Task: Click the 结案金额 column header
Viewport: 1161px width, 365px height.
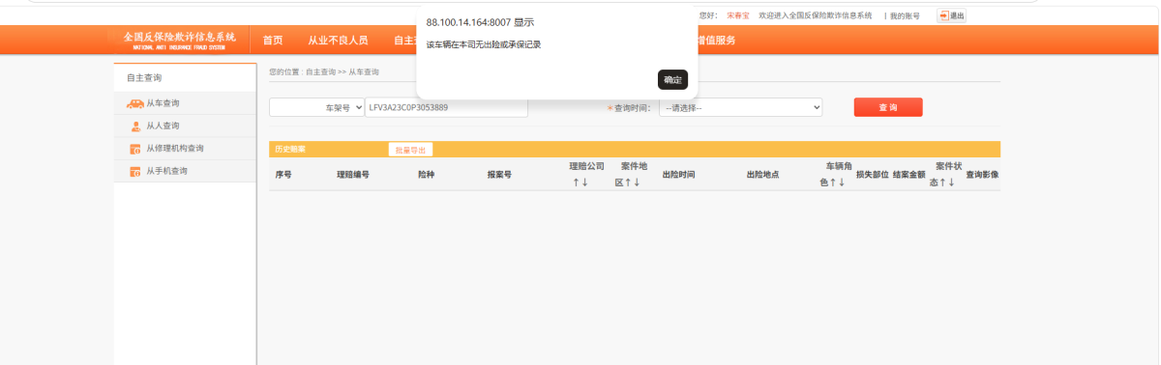Action: coord(909,175)
